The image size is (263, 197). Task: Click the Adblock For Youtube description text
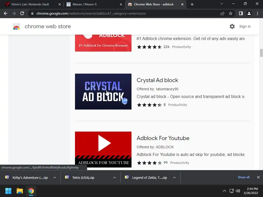click(191, 155)
